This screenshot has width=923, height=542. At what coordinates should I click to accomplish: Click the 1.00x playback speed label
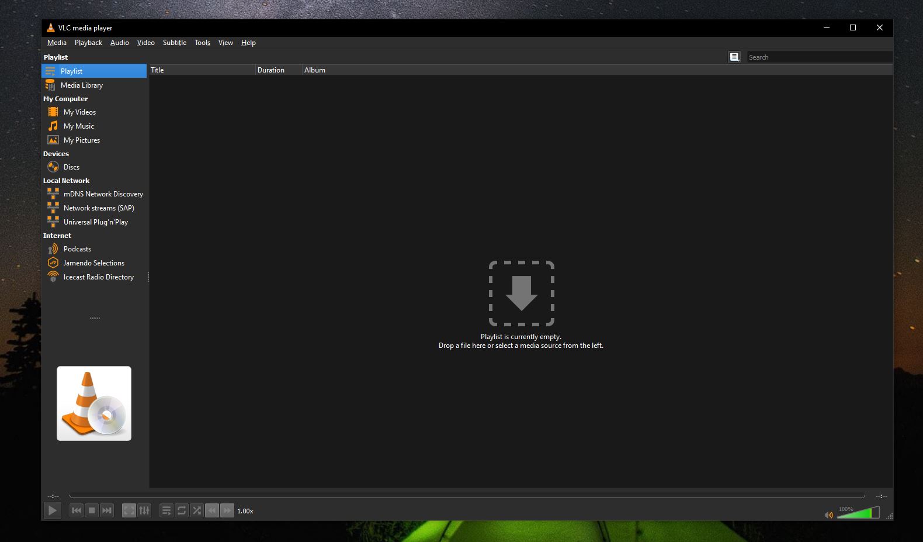click(245, 511)
